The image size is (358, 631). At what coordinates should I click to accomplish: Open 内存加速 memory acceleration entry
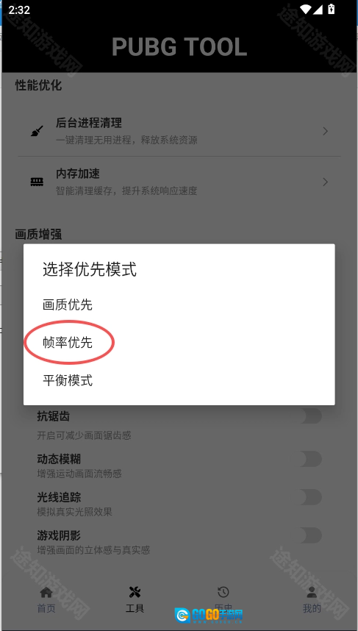tap(179, 182)
